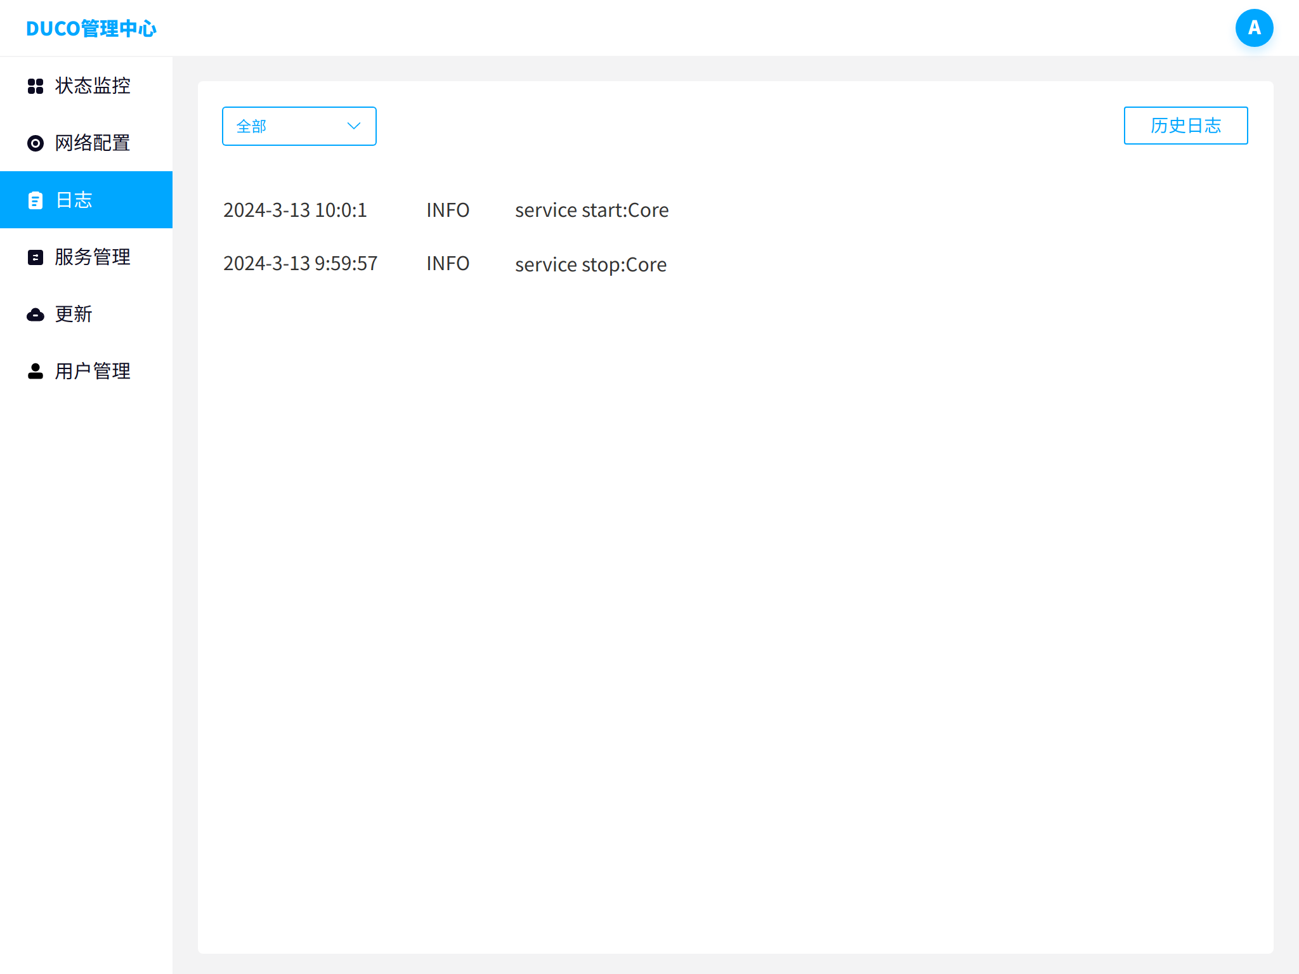Select the 日志 menu entry
Screen dimensions: 1299x974
74,200
